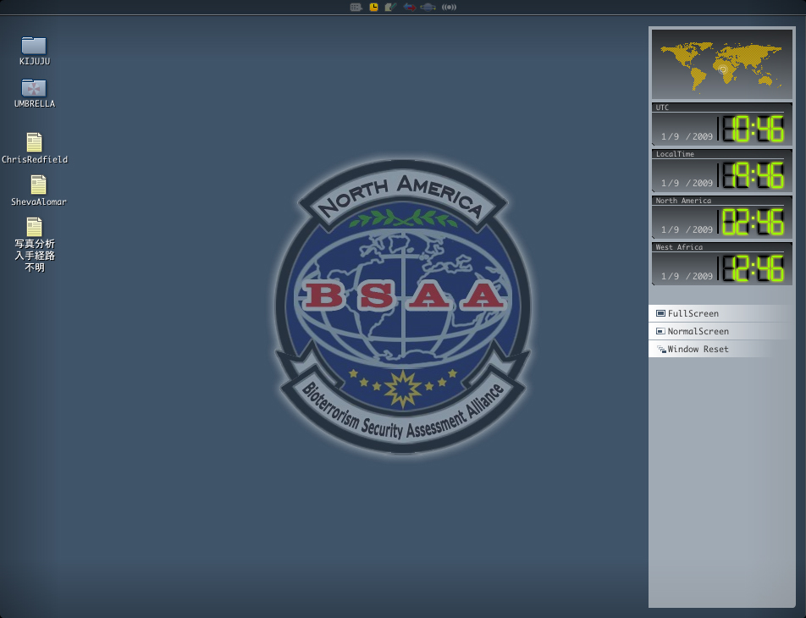806x618 pixels.
Task: Select the West Africa clock panel
Action: pyautogui.click(x=721, y=264)
